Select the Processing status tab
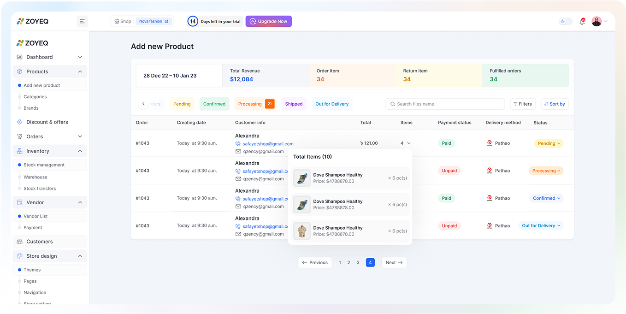 250,104
